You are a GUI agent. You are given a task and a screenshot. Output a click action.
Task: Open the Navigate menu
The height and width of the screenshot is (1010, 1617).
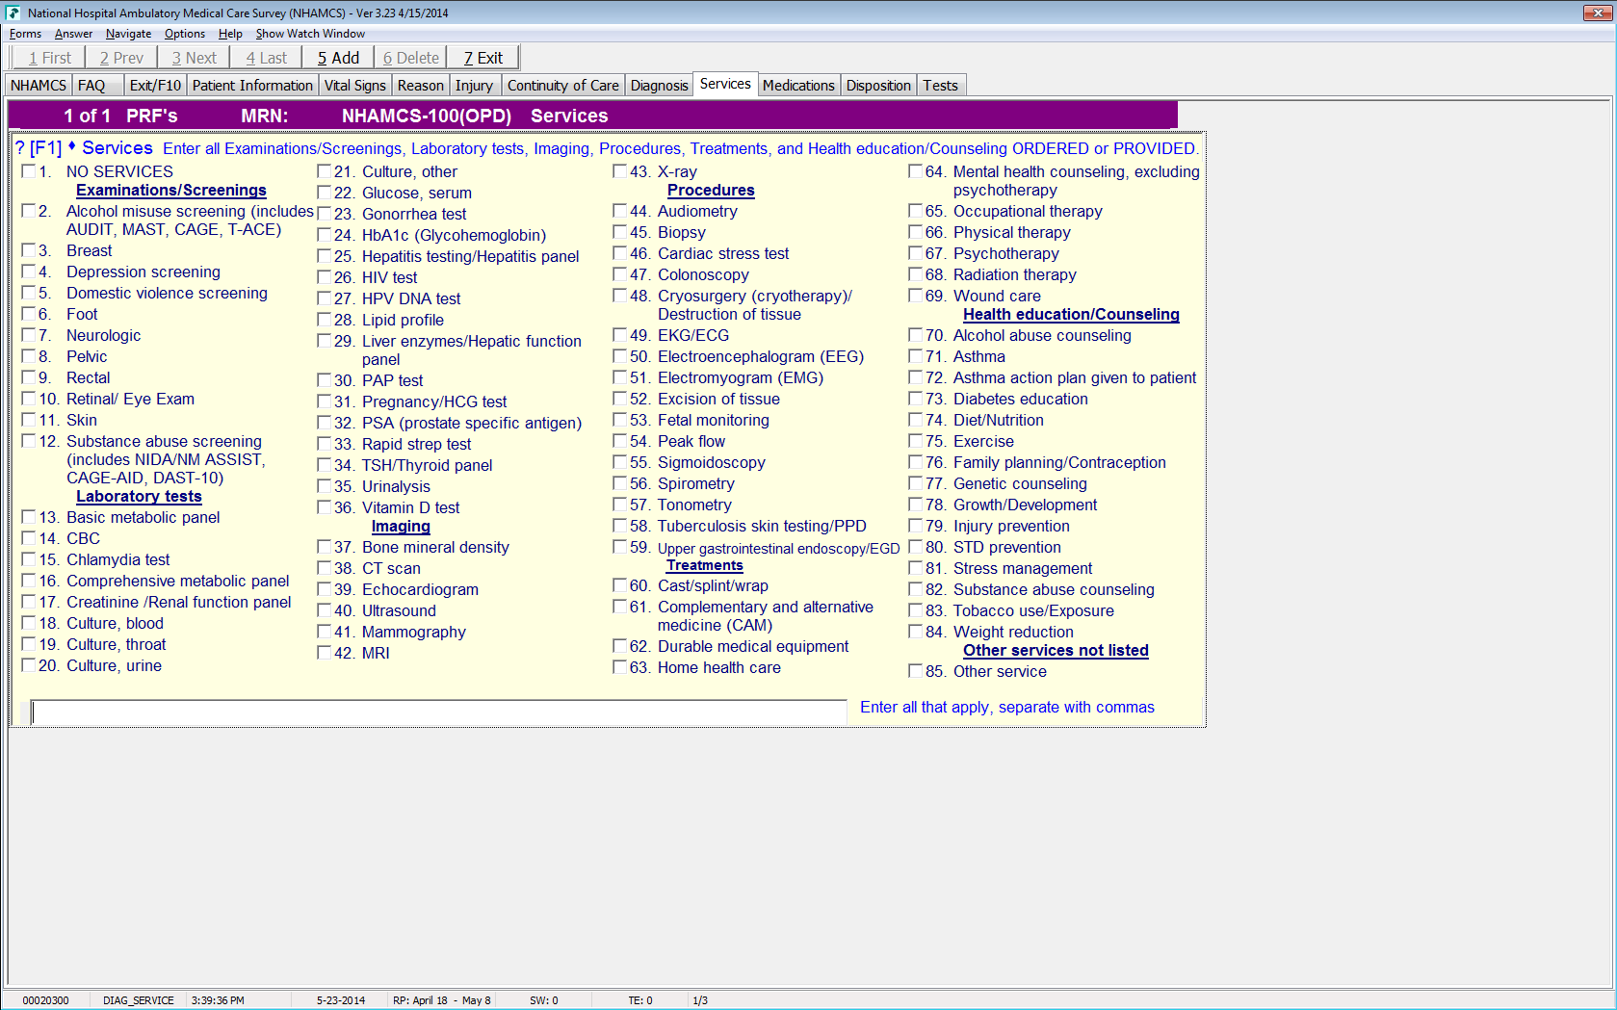128,34
